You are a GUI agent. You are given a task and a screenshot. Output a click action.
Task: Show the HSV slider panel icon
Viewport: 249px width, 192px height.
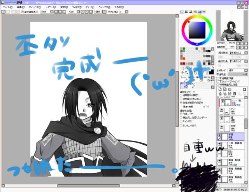tap(191, 12)
